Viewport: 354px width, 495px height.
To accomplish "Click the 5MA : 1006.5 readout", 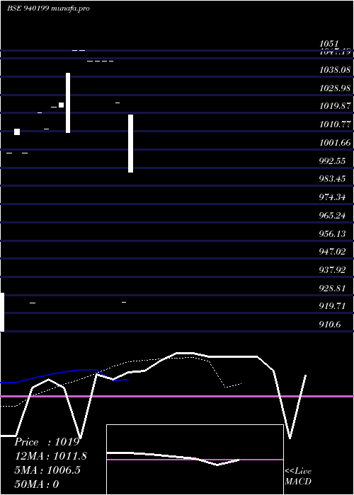I will pyautogui.click(x=47, y=470).
